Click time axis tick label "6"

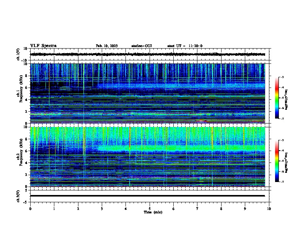tap(174, 209)
